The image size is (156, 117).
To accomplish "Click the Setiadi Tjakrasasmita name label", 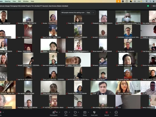I will tap(28, 66).
